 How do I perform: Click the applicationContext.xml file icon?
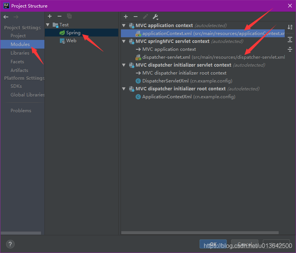138,34
